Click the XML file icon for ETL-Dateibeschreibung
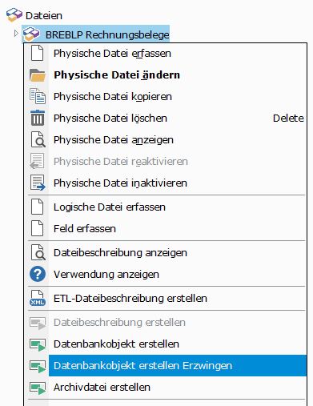The image size is (313, 406). (38, 298)
